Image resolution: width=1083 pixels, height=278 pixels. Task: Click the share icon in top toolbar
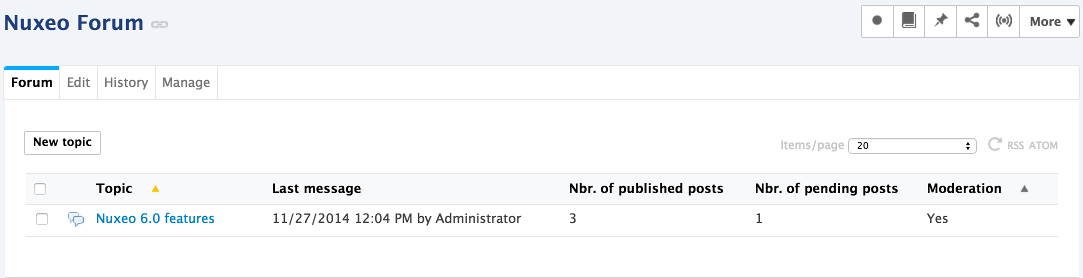971,20
